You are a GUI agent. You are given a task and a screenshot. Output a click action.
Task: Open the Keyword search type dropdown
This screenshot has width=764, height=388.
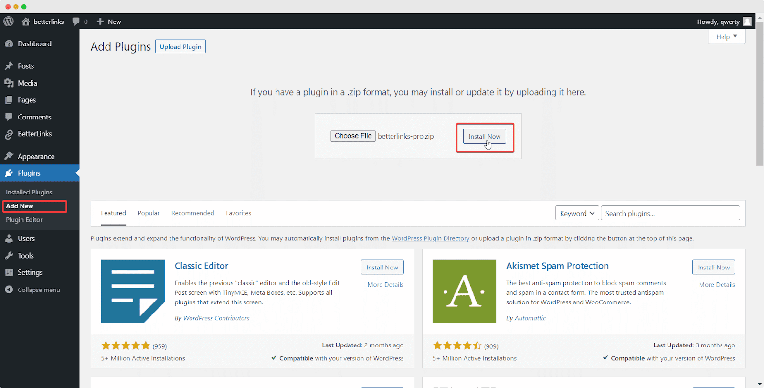577,213
